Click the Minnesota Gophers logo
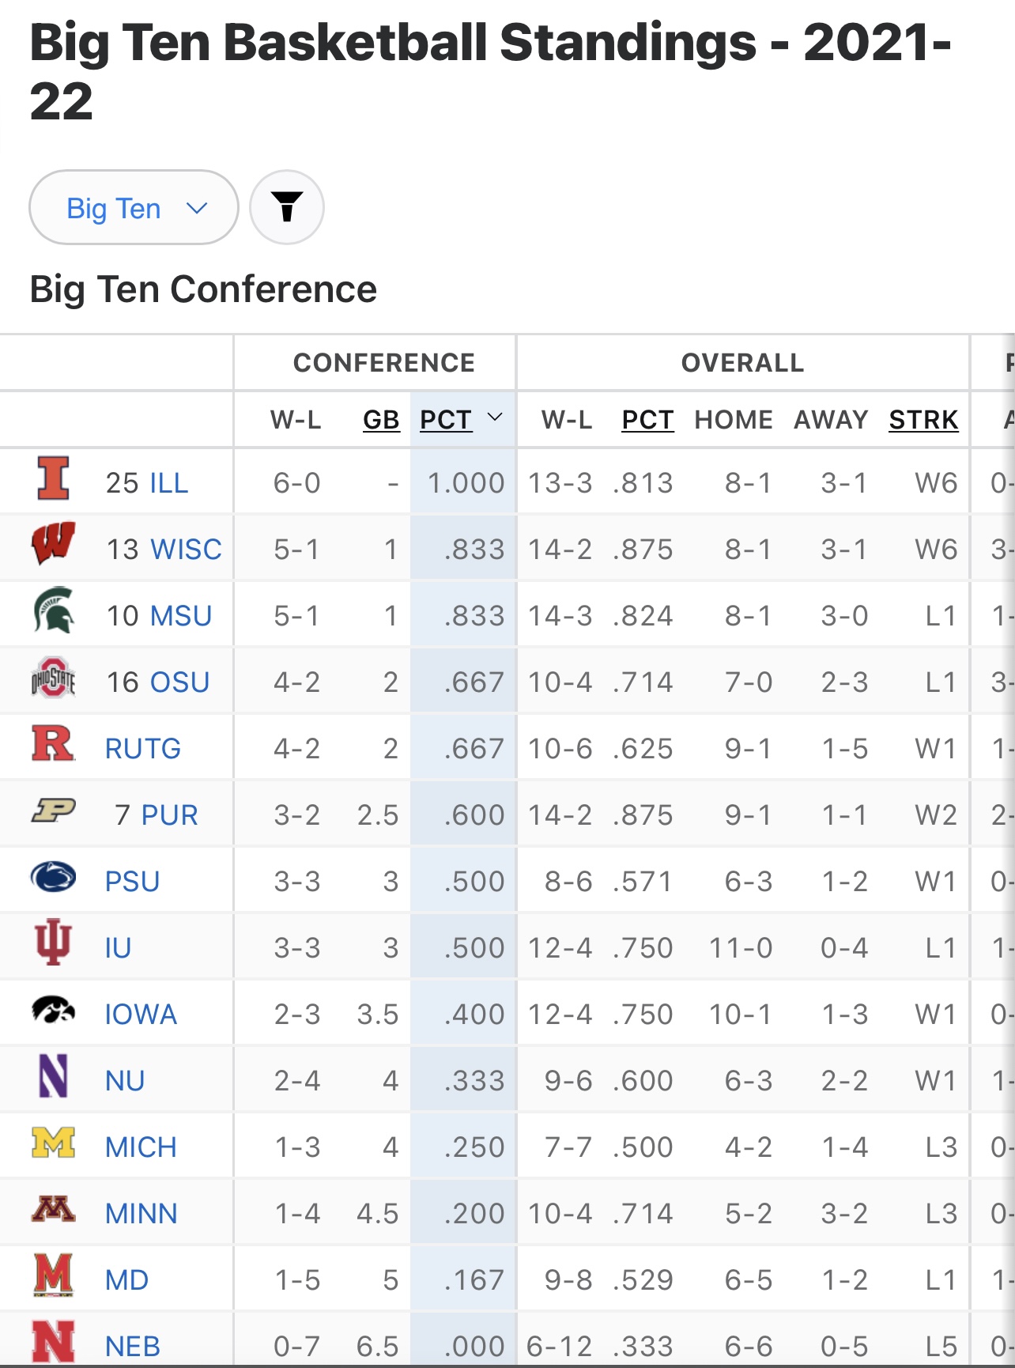Image resolution: width=1015 pixels, height=1368 pixels. pyautogui.click(x=53, y=1209)
